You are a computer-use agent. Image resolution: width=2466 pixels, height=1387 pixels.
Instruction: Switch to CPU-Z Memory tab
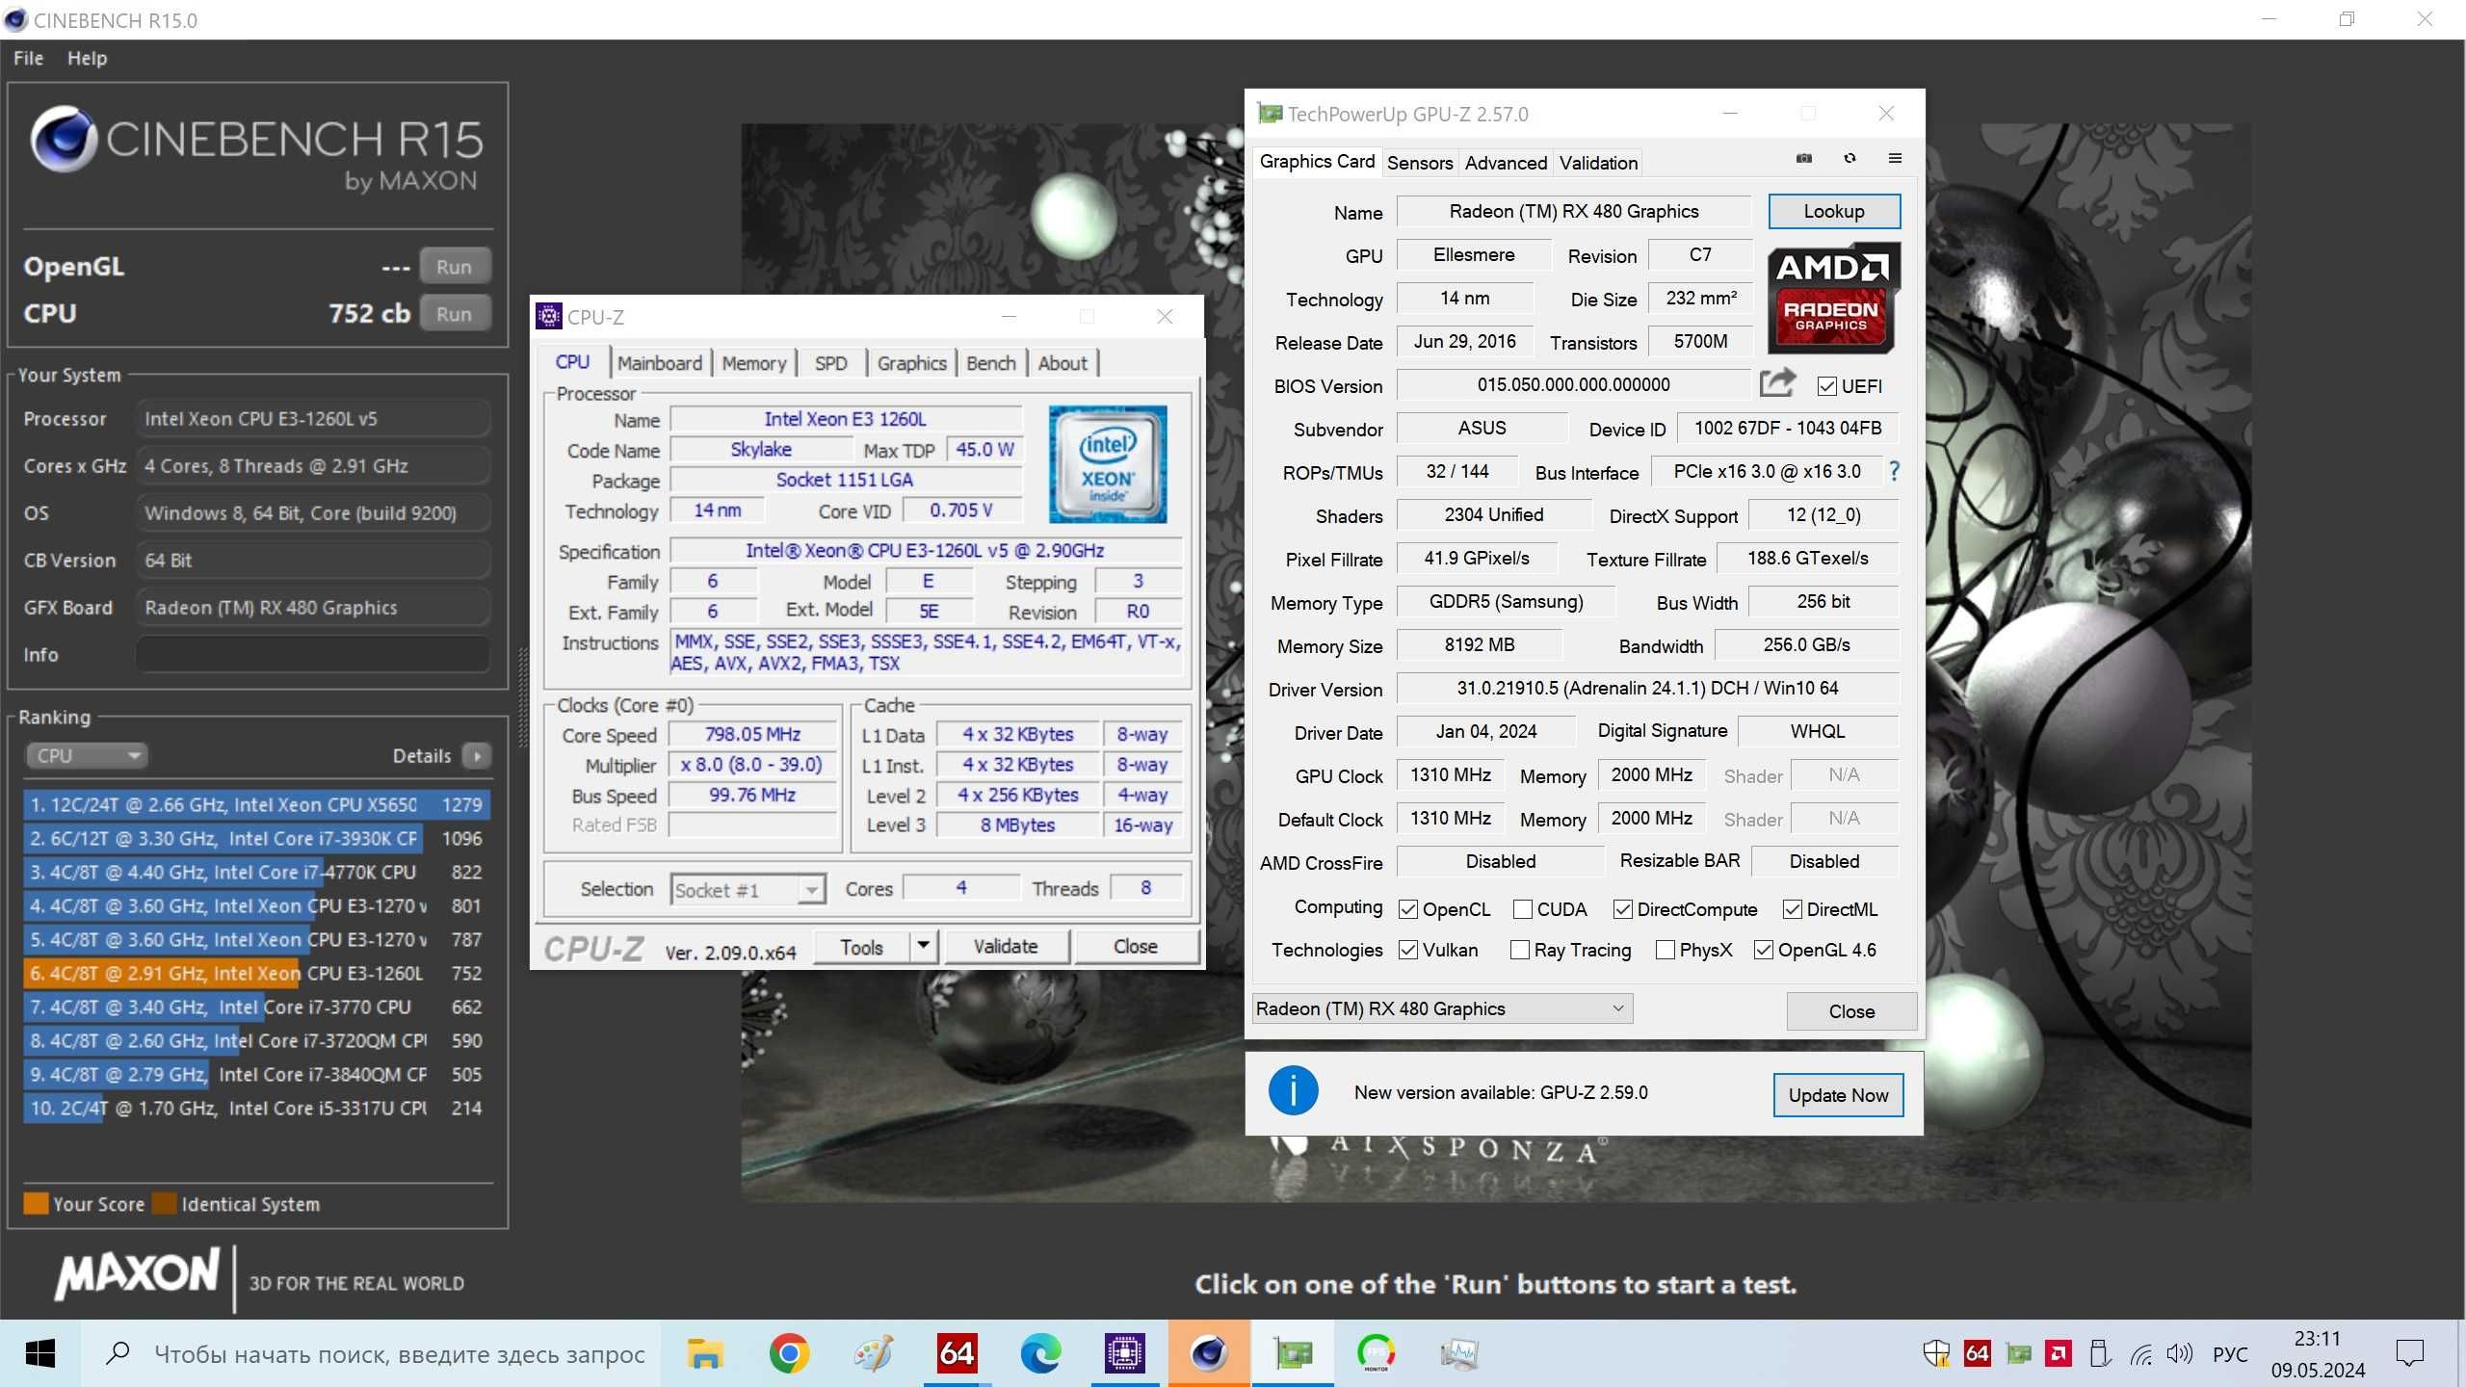click(754, 363)
